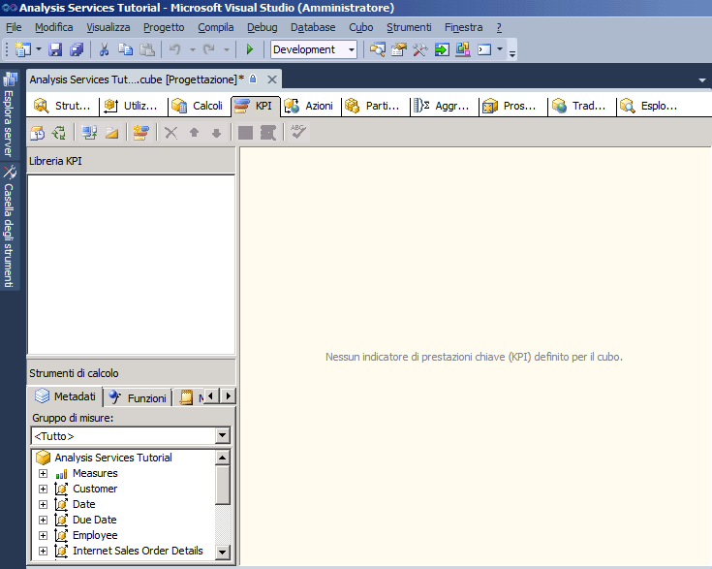Expand the Employee dimension node
This screenshot has width=712, height=569.
(43, 535)
